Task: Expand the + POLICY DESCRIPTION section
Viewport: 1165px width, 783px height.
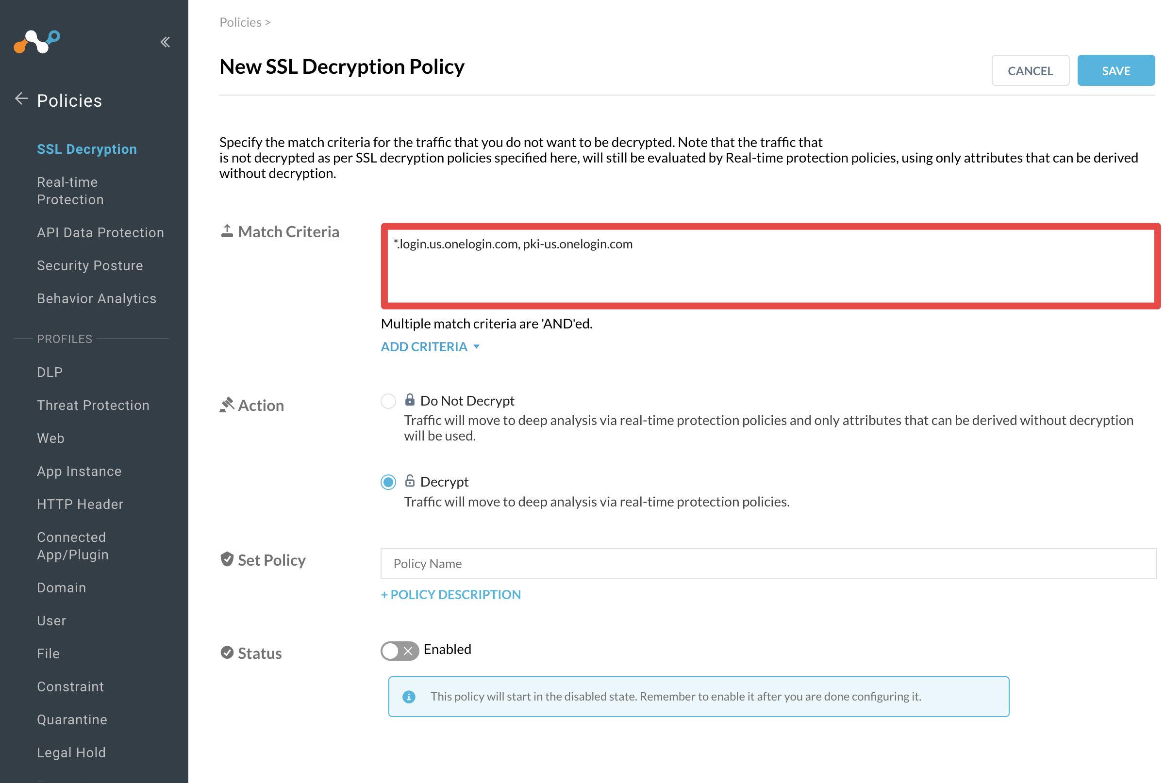Action: pos(450,594)
